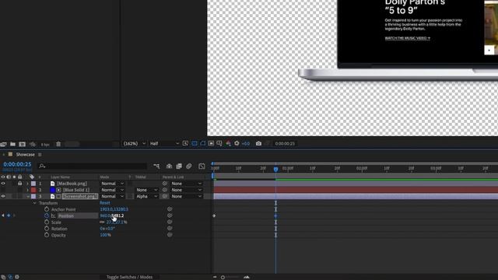Open the resolution dropdown set to Half
Viewport: 498px width, 280px height.
click(164, 144)
